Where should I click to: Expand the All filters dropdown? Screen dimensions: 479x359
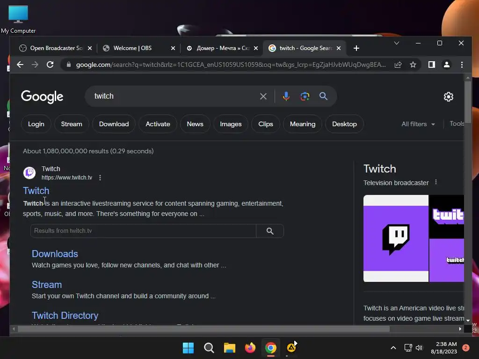(x=418, y=124)
